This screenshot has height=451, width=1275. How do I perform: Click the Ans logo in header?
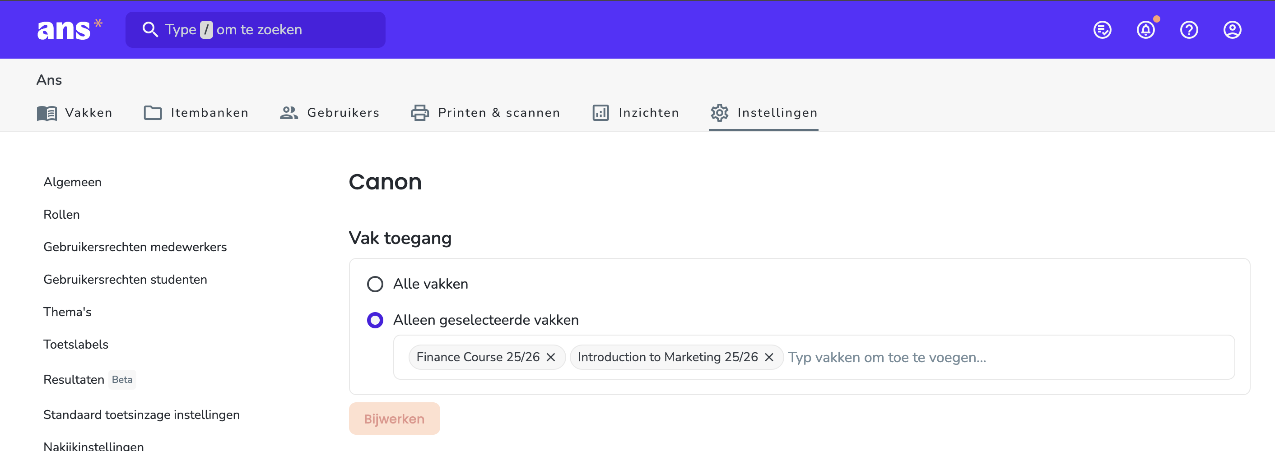click(x=70, y=29)
